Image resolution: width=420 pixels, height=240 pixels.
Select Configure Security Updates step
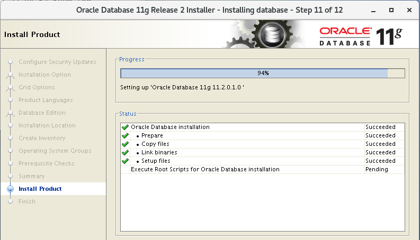point(57,62)
